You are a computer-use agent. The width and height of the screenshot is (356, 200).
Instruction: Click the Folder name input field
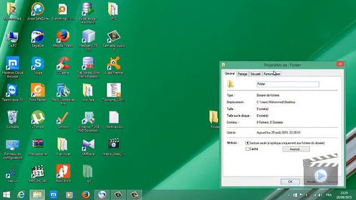click(288, 84)
